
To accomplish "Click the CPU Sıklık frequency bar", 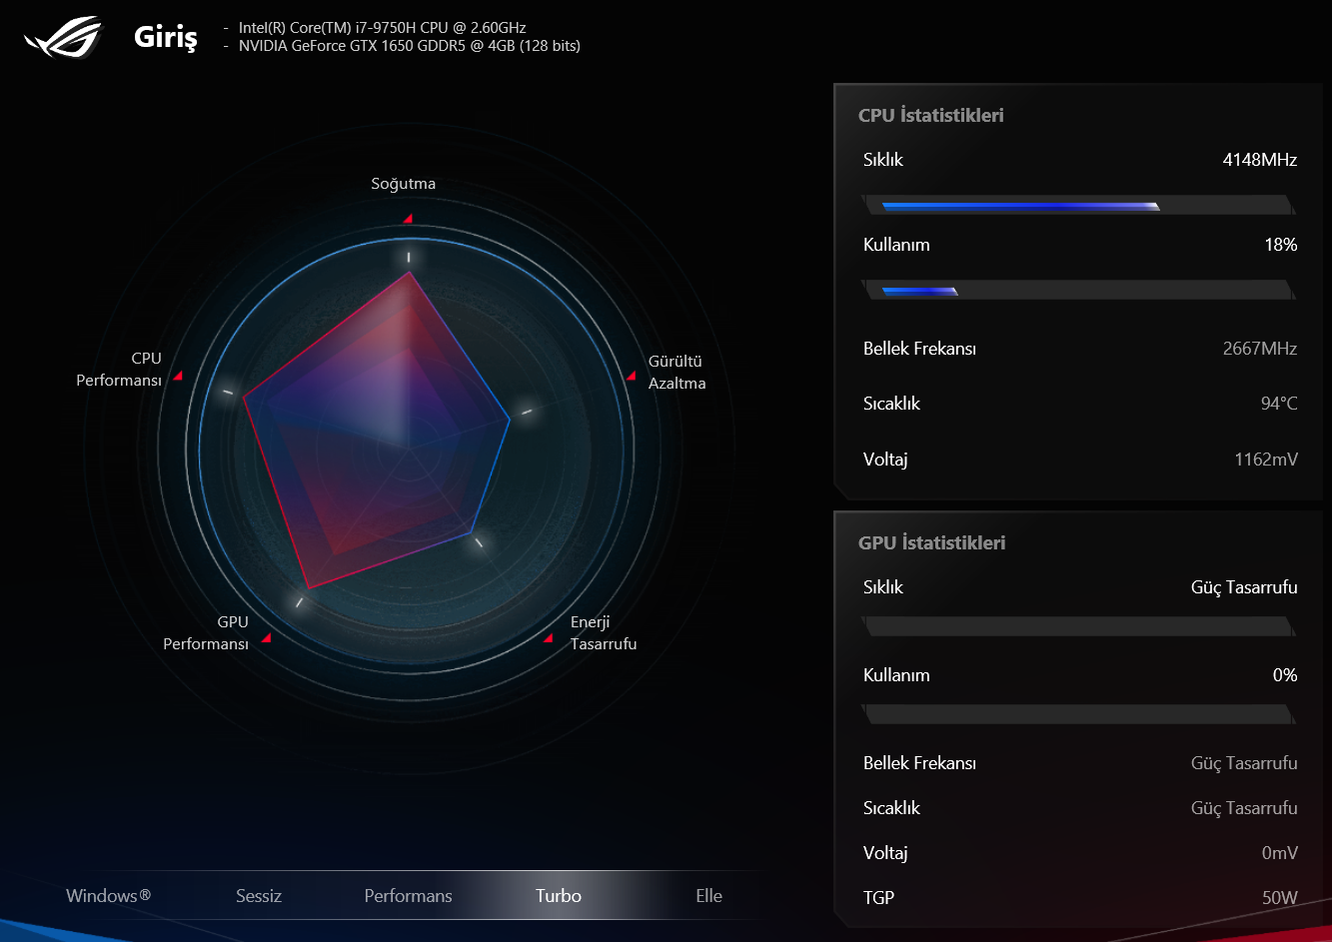I will pos(1078,206).
